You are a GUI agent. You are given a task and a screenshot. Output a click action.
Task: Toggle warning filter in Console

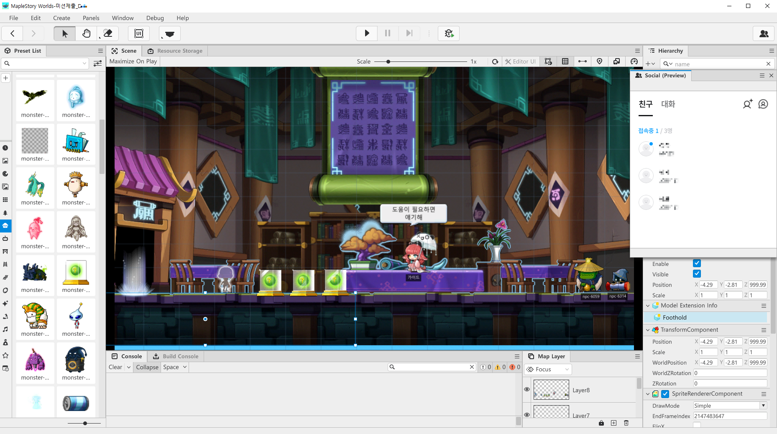coord(501,367)
